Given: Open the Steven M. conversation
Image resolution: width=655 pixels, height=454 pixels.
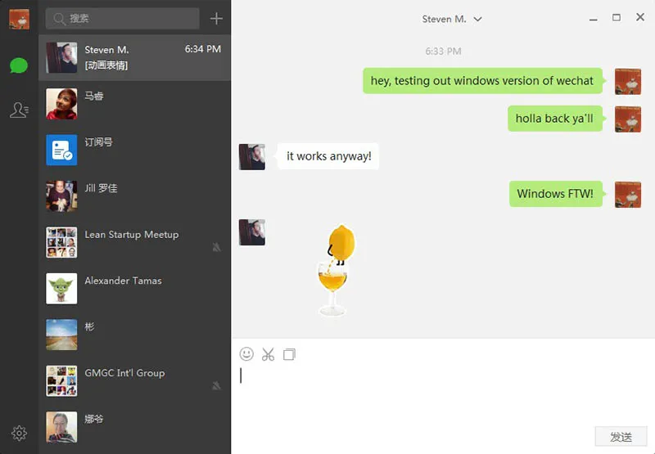Looking at the screenshot, I should tap(134, 57).
